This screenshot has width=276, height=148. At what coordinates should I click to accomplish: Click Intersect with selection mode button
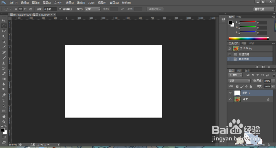coord(30,9)
